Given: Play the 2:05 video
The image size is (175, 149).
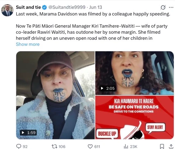Looking at the screenshot, I should coord(134,73).
